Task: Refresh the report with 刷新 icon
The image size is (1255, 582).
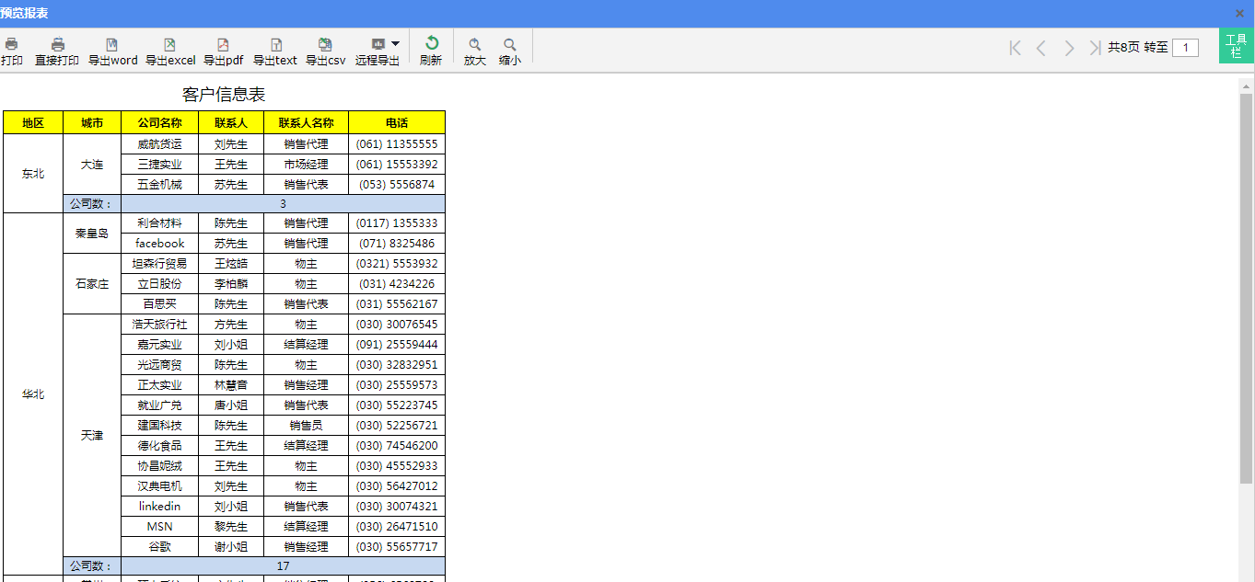Action: click(x=431, y=44)
